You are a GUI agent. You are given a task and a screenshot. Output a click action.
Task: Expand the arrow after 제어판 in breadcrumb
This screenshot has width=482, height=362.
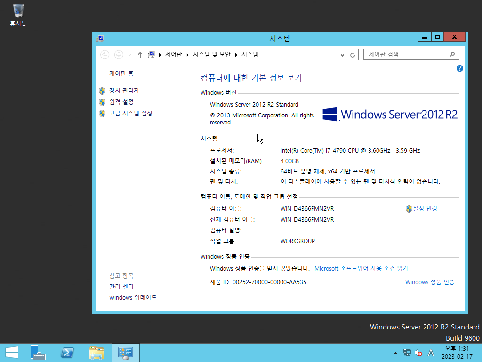[187, 55]
